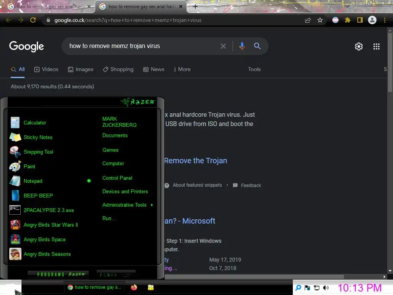The image size is (393, 295).
Task: Click the Chrome taskbar button
Action: (94, 287)
